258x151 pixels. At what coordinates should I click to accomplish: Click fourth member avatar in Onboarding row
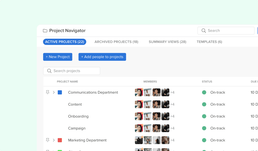[x=165, y=116]
